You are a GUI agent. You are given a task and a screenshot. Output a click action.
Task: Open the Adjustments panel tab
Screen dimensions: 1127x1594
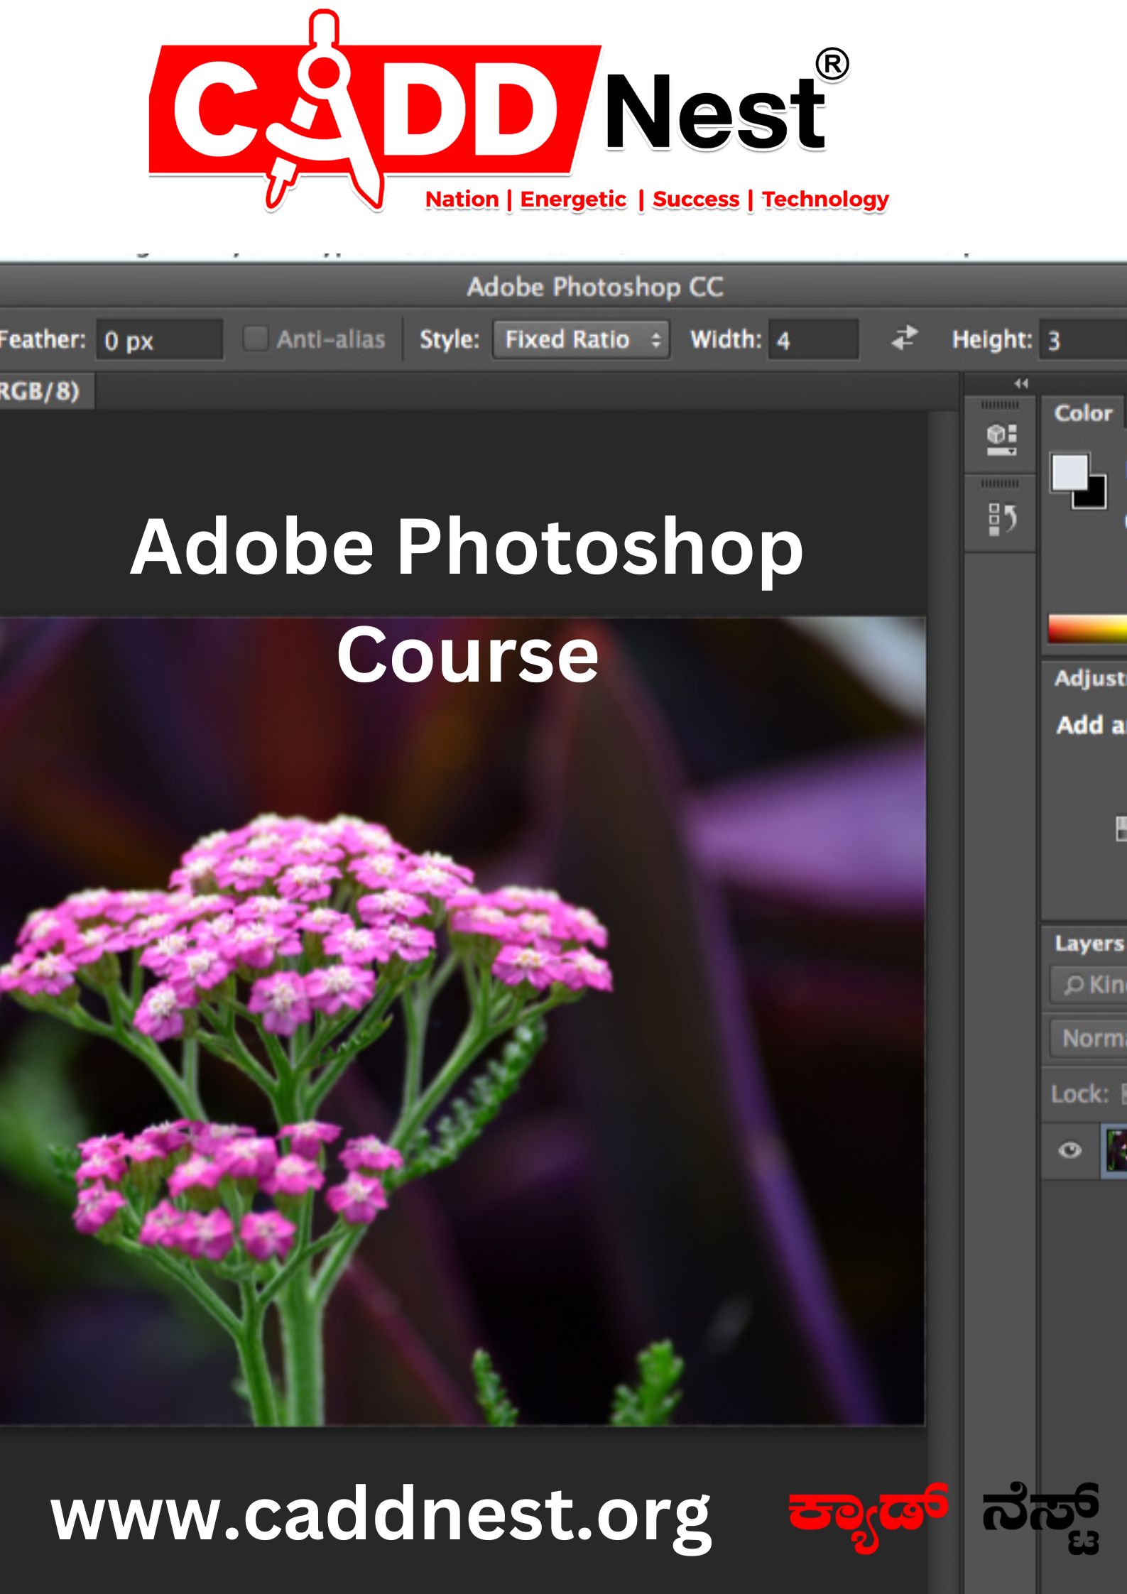click(x=1090, y=678)
